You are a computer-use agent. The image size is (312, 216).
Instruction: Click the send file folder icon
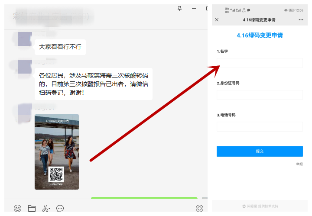tap(32, 208)
